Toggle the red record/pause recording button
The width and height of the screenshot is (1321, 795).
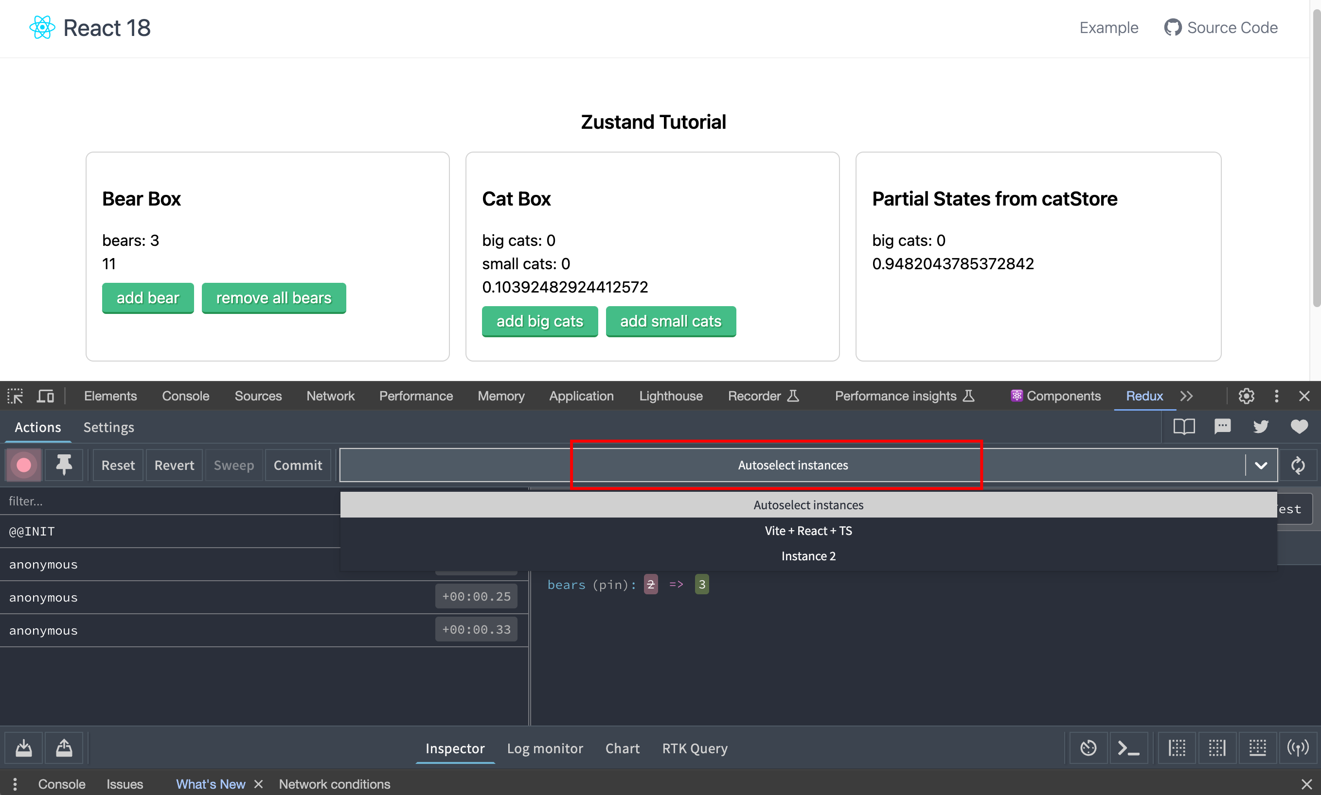23,465
